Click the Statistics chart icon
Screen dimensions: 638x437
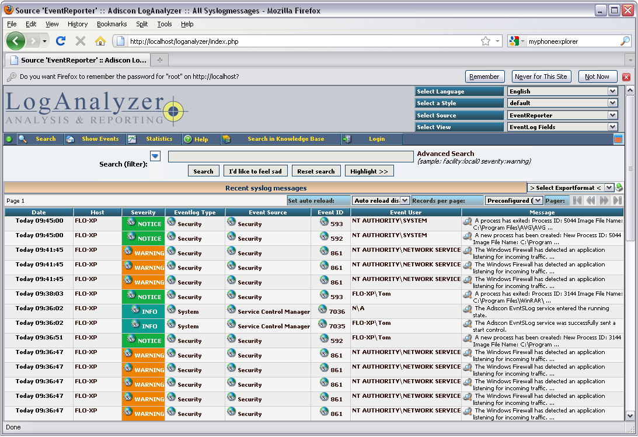tap(132, 139)
